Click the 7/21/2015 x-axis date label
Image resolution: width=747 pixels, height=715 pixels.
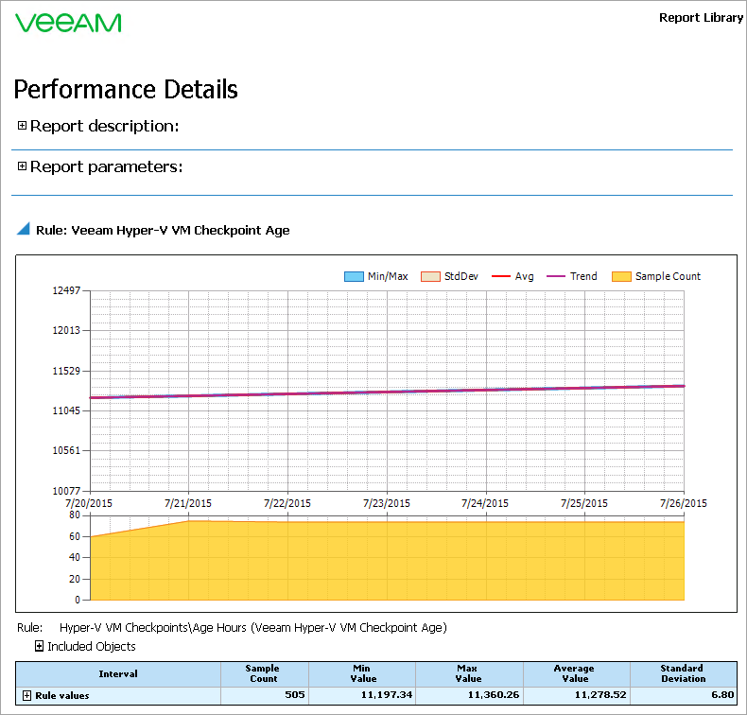[188, 503]
